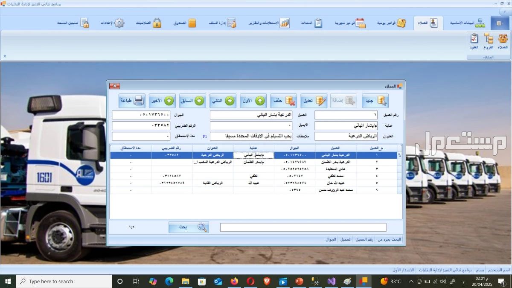Screen dimensions: 512x288
Task: Click the عناية attention input field
Action: [346, 125]
